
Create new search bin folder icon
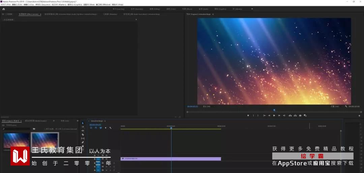[34, 128]
